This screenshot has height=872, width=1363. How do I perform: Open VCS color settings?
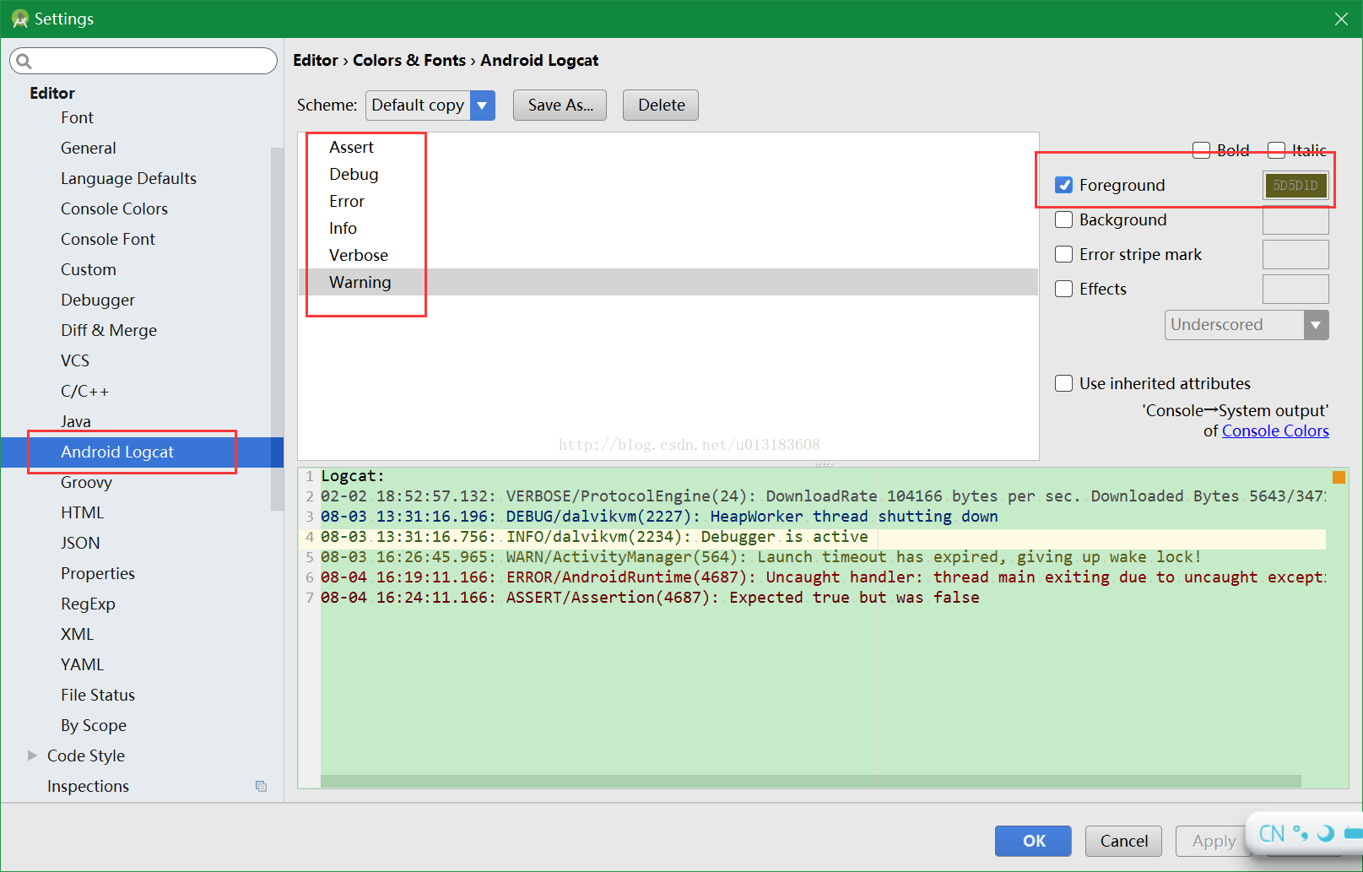pyautogui.click(x=75, y=360)
